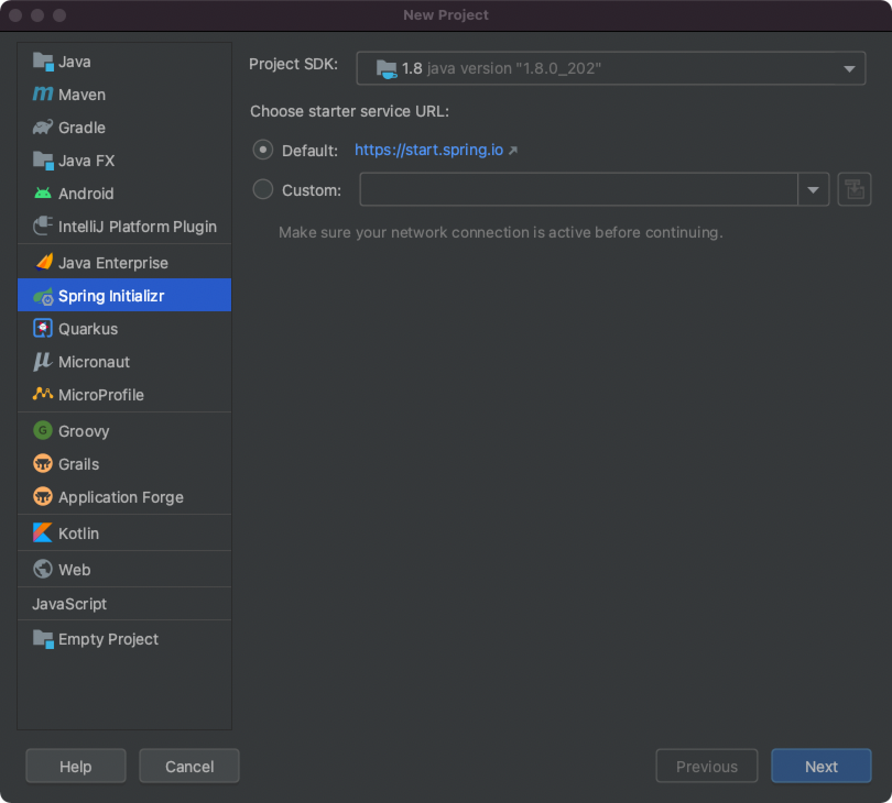892x803 pixels.
Task: Click the Micronaut mu icon
Action: coord(42,362)
